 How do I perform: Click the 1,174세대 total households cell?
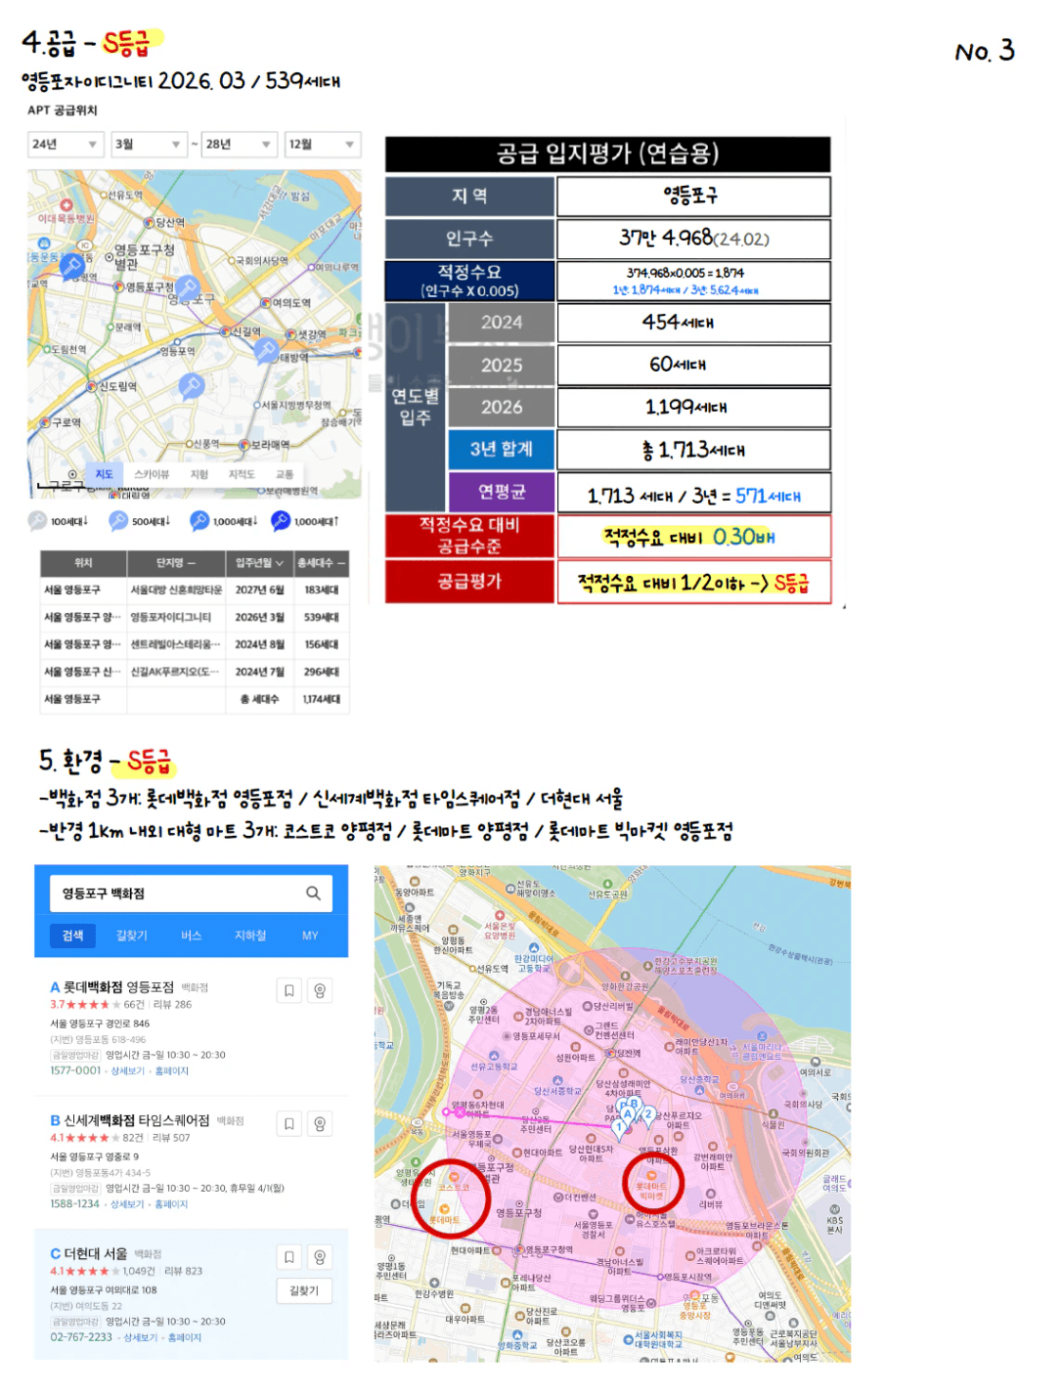click(x=322, y=699)
